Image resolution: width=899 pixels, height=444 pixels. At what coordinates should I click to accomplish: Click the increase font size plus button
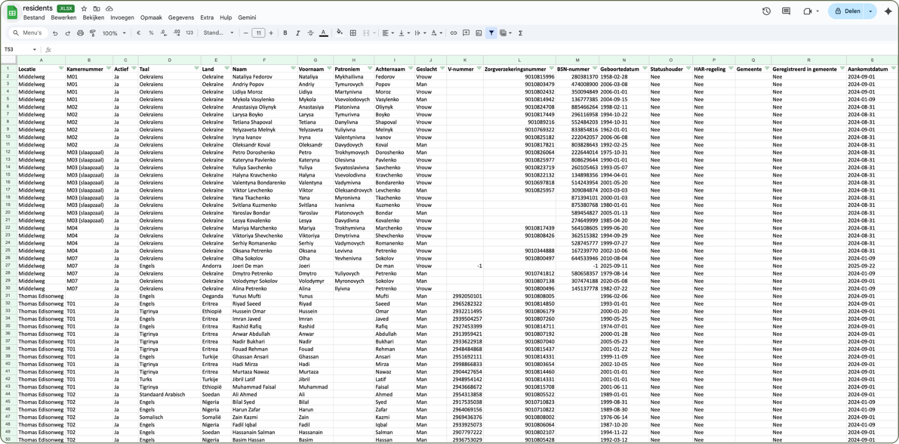coord(271,33)
